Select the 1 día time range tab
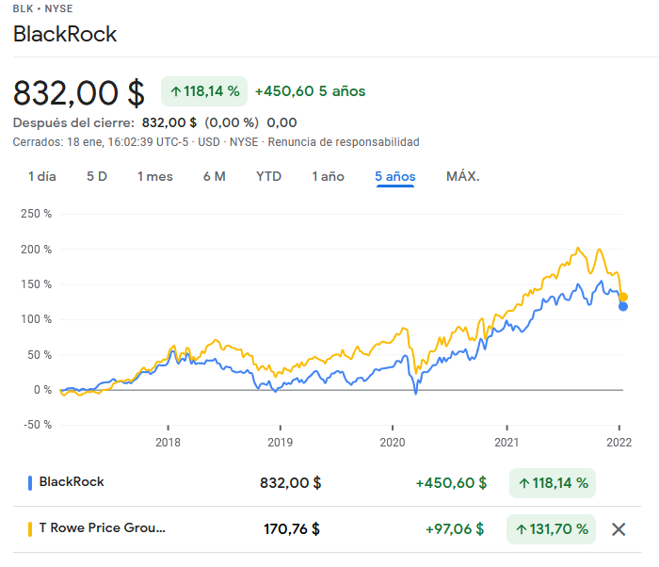 click(41, 176)
